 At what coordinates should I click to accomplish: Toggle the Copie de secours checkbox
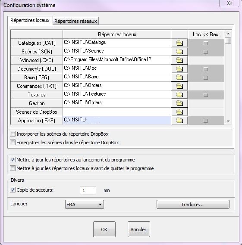[x=13, y=190]
